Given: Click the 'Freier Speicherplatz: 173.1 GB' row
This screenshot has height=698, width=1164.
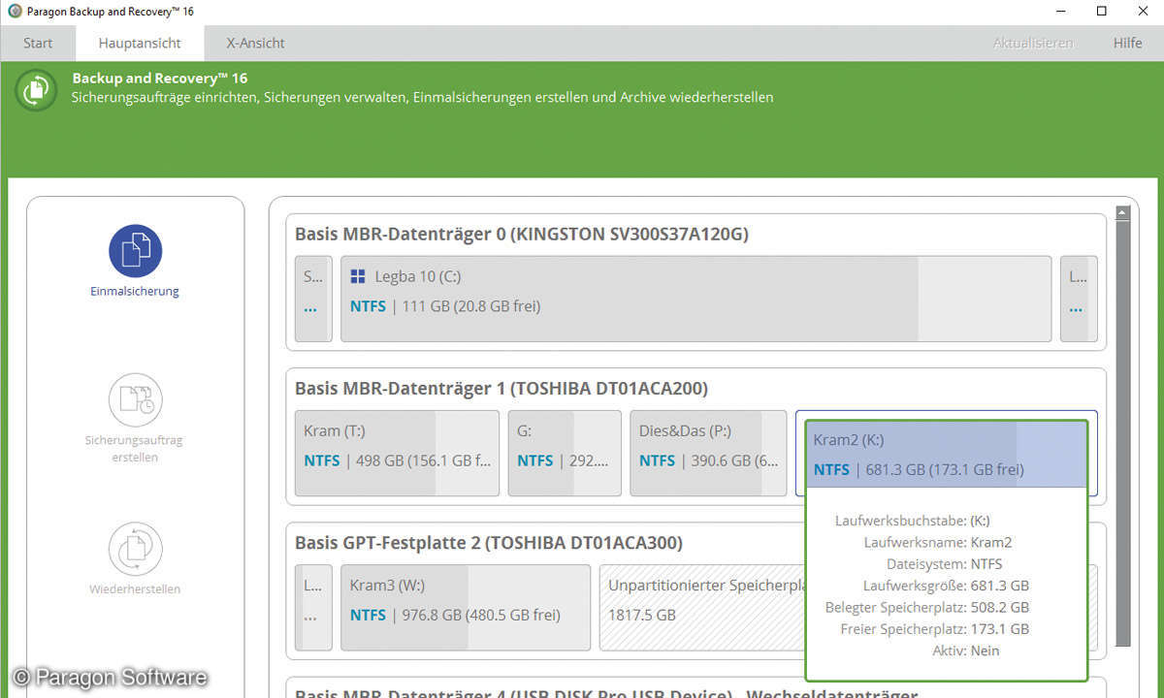Looking at the screenshot, I should [934, 629].
